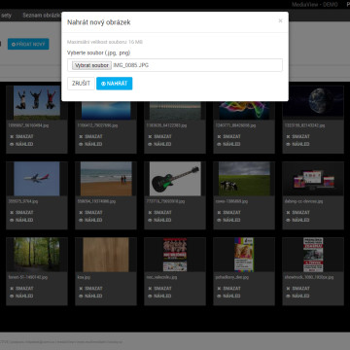Viewport: 350px width, 350px height.
Task: Click the Vybrat soubor file chooser button
Action: pyautogui.click(x=92, y=65)
